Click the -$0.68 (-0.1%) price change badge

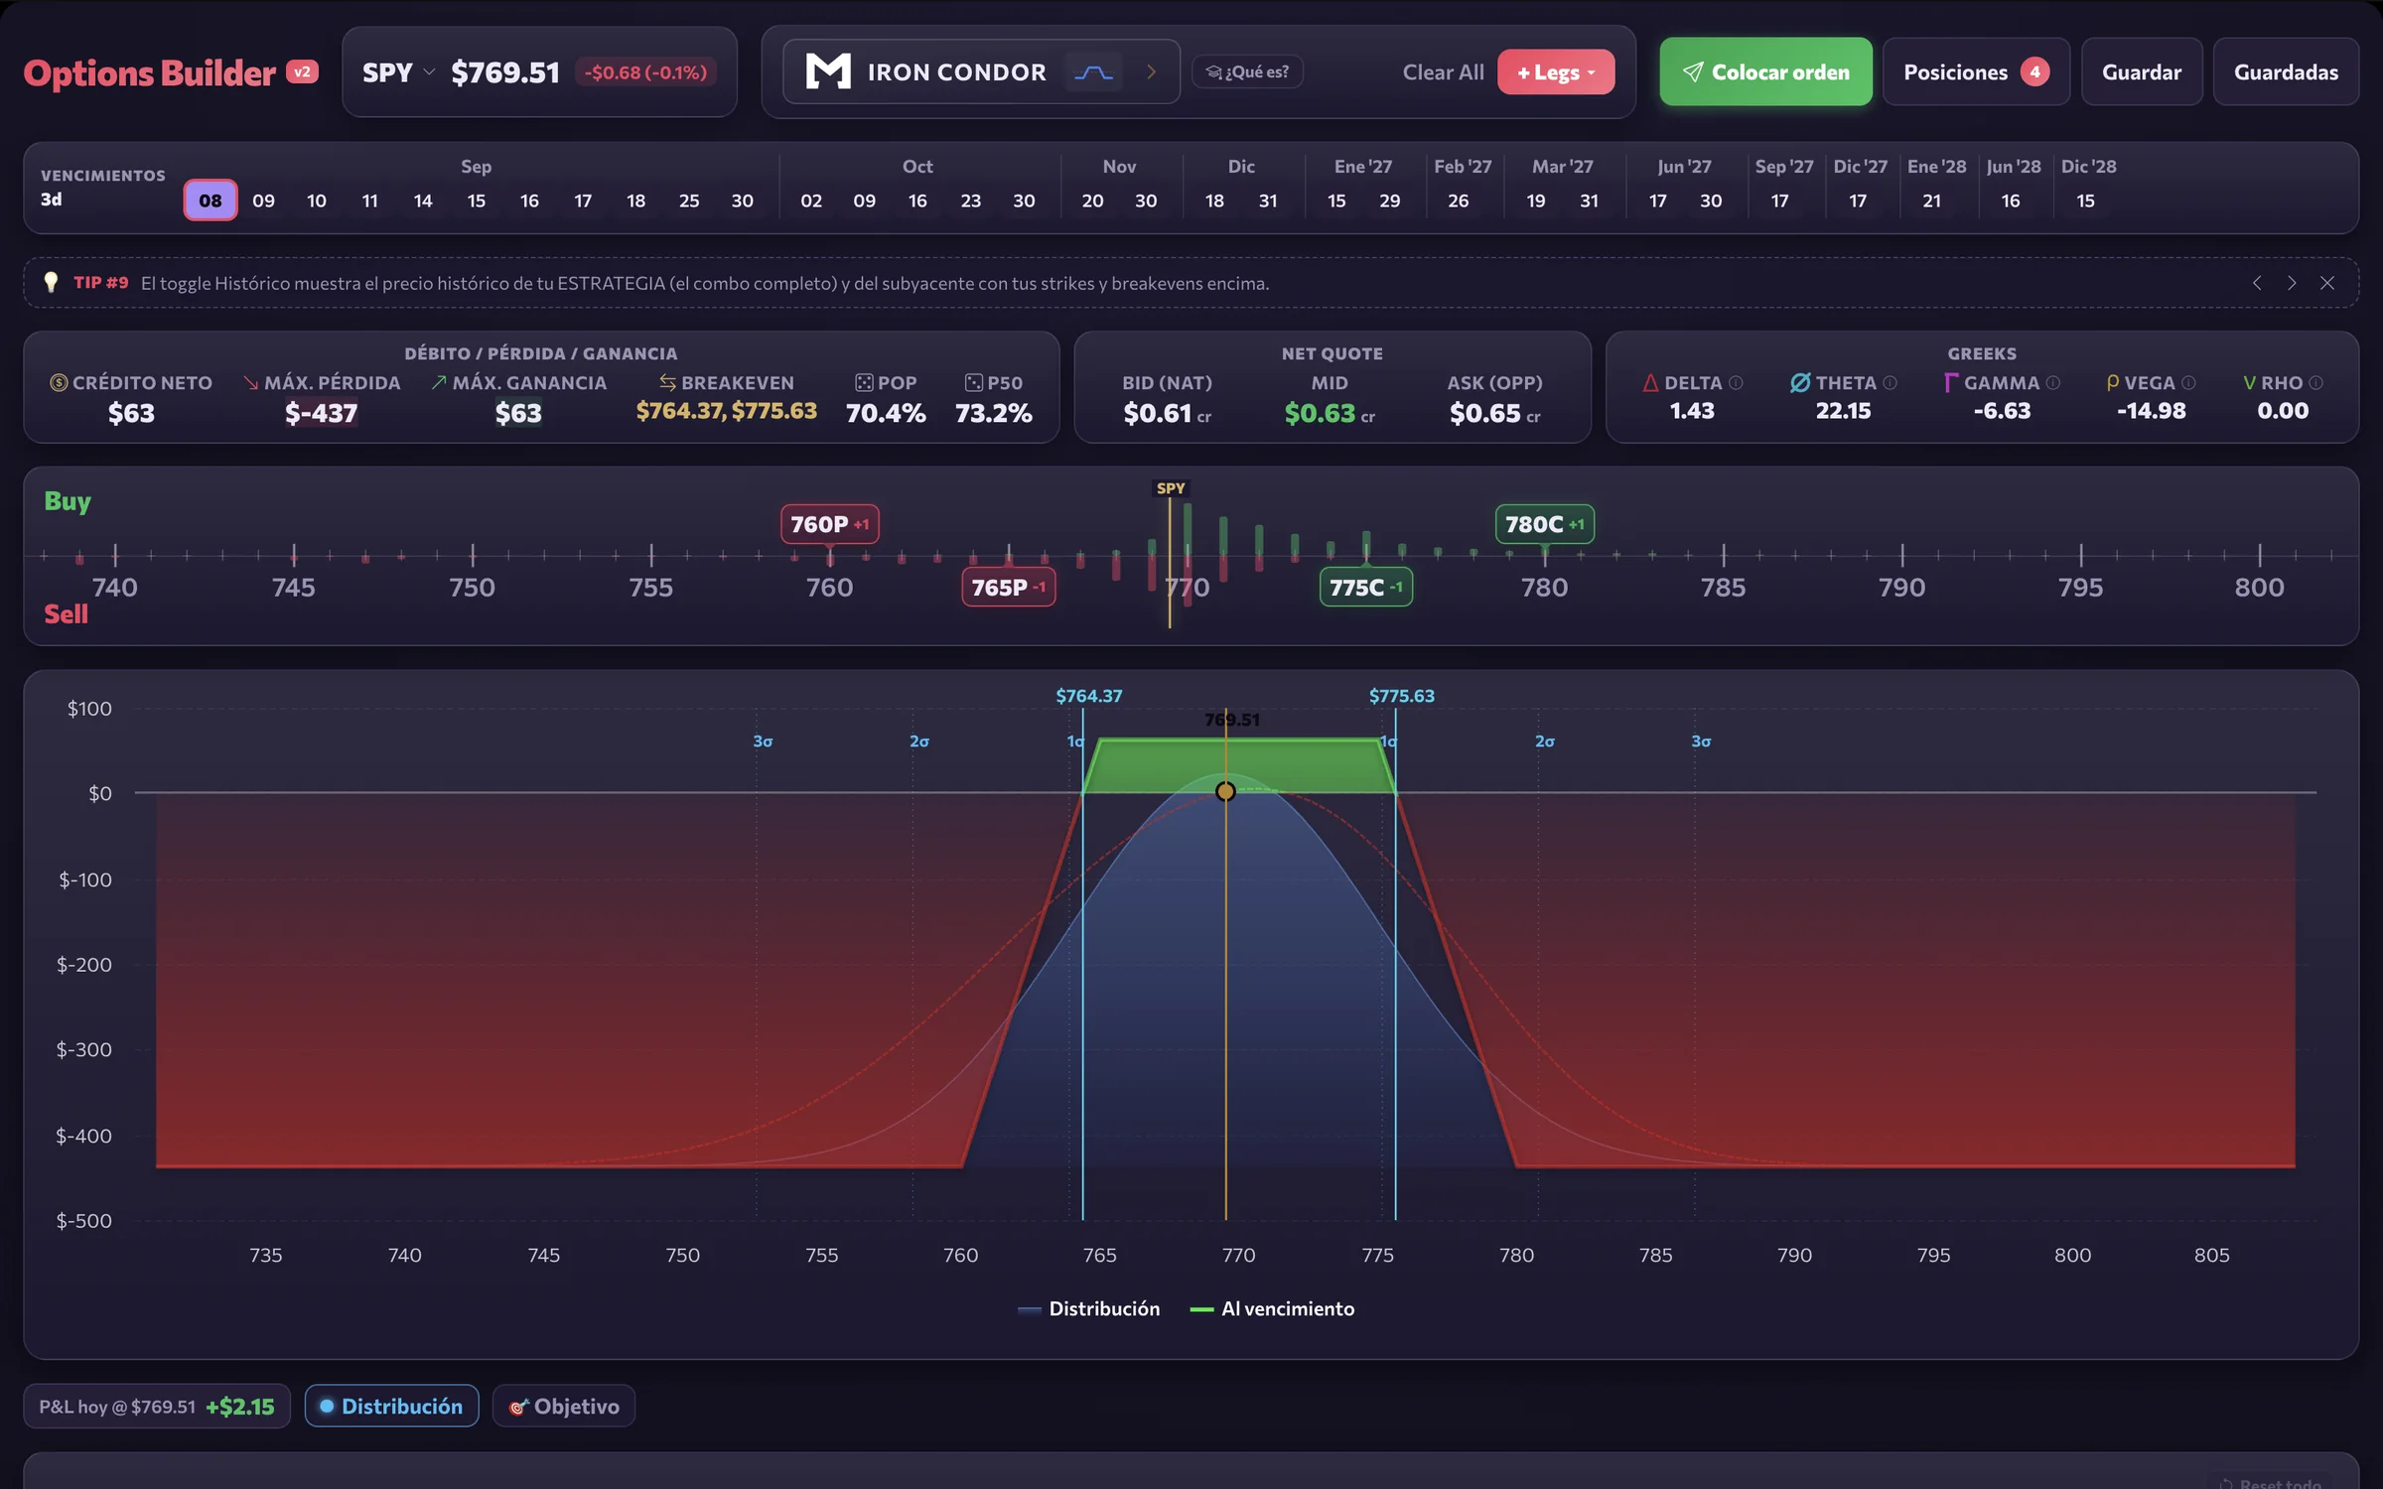tap(645, 72)
